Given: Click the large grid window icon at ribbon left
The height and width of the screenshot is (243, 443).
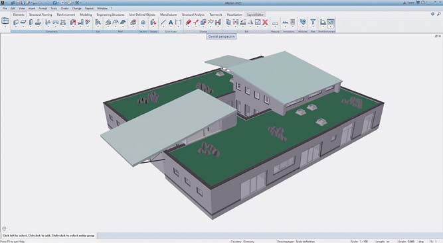Looking at the screenshot, I should (x=5, y=21).
